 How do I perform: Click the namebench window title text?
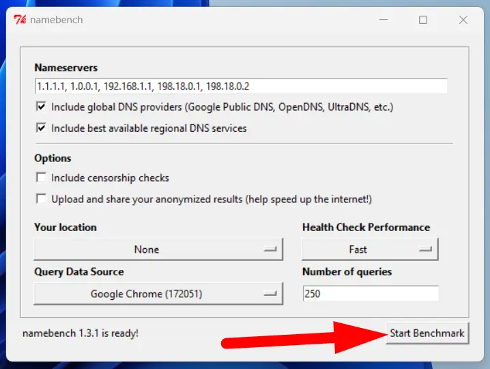pos(57,20)
